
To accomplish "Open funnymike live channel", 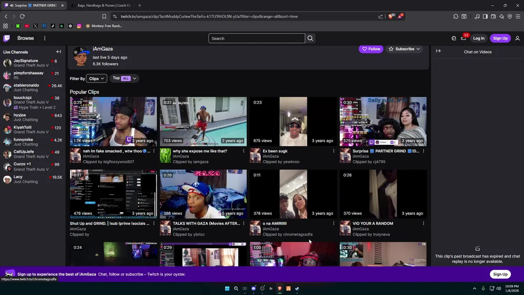I will click(x=33, y=142).
